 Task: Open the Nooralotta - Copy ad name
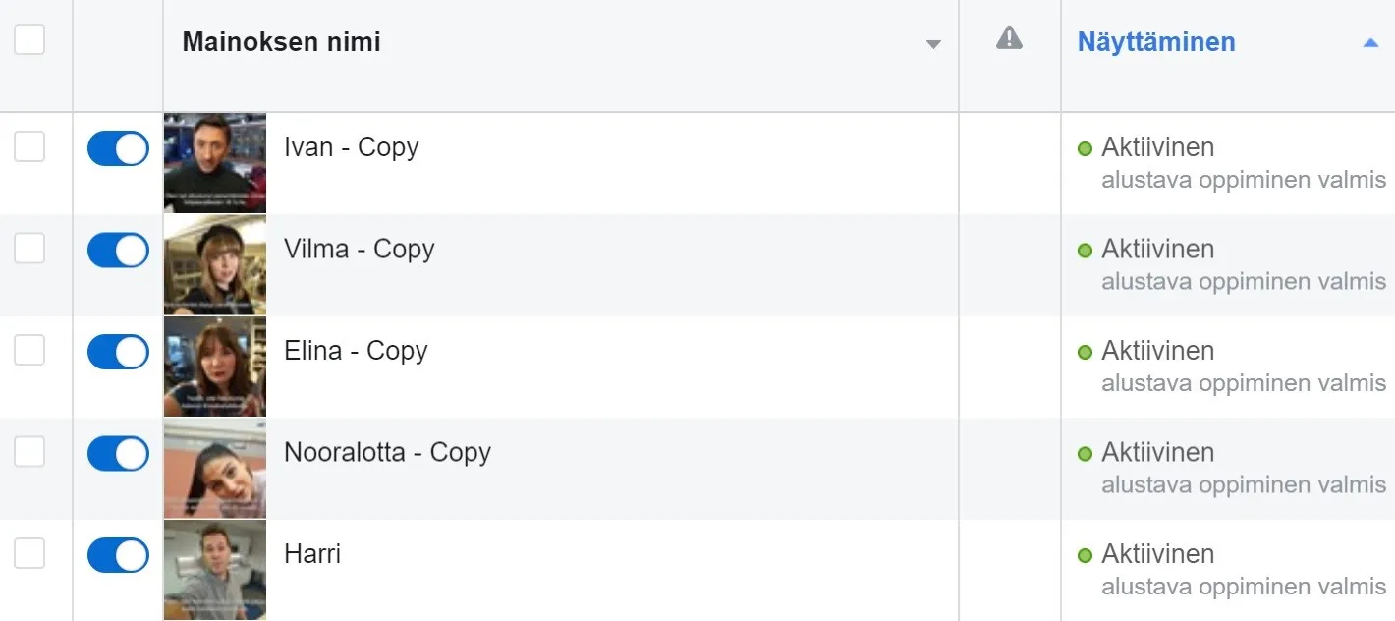click(x=387, y=452)
